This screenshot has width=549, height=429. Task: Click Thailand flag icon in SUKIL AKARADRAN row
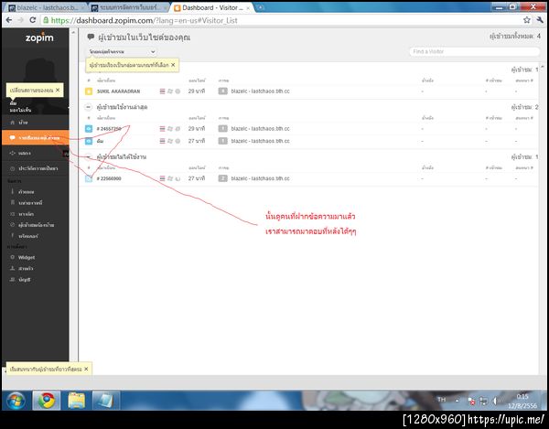(162, 91)
